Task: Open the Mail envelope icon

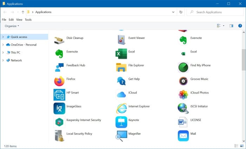Action: pyautogui.click(x=183, y=136)
